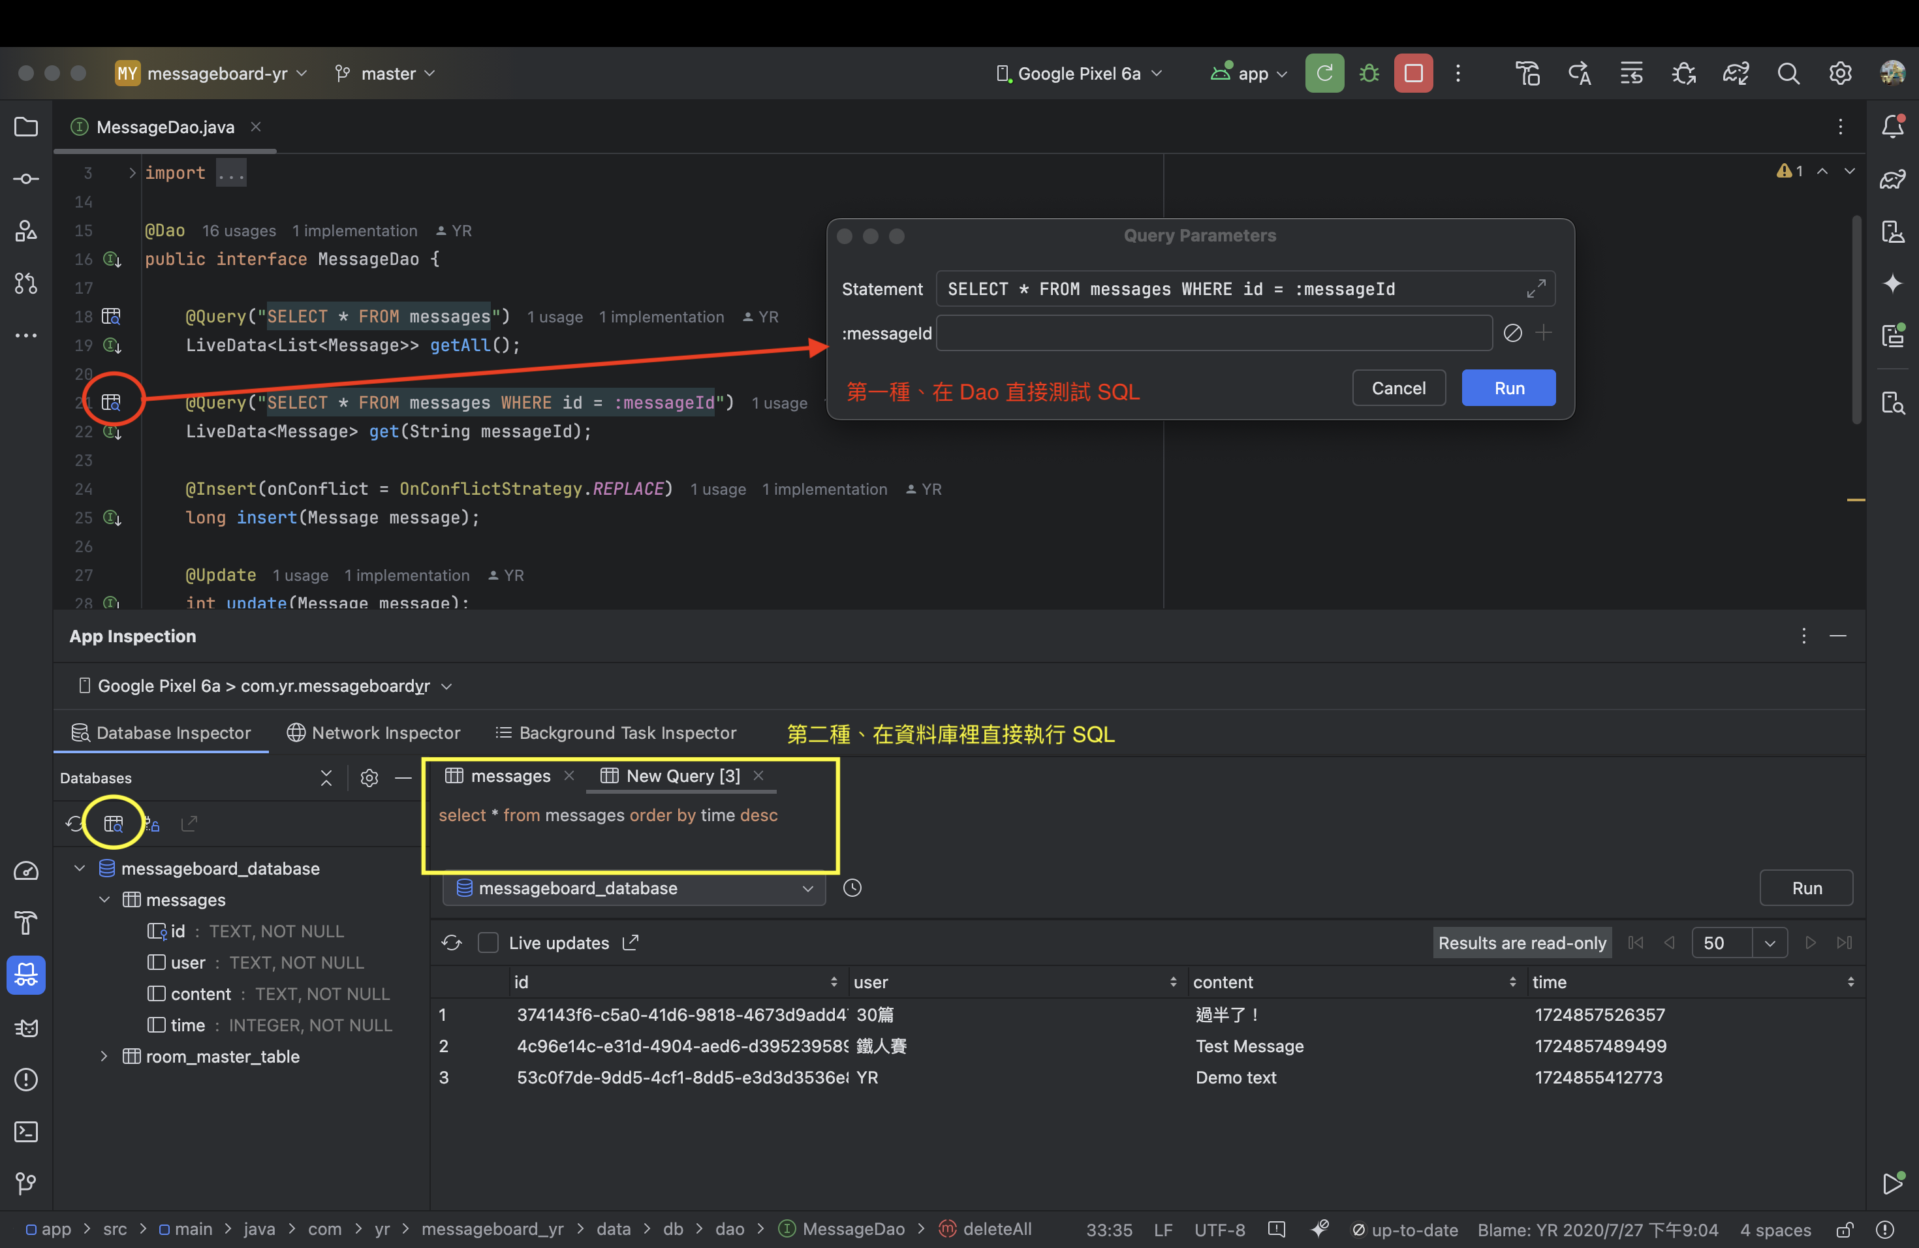1919x1248 pixels.
Task: Refresh the database schema
Action: [x=73, y=823]
